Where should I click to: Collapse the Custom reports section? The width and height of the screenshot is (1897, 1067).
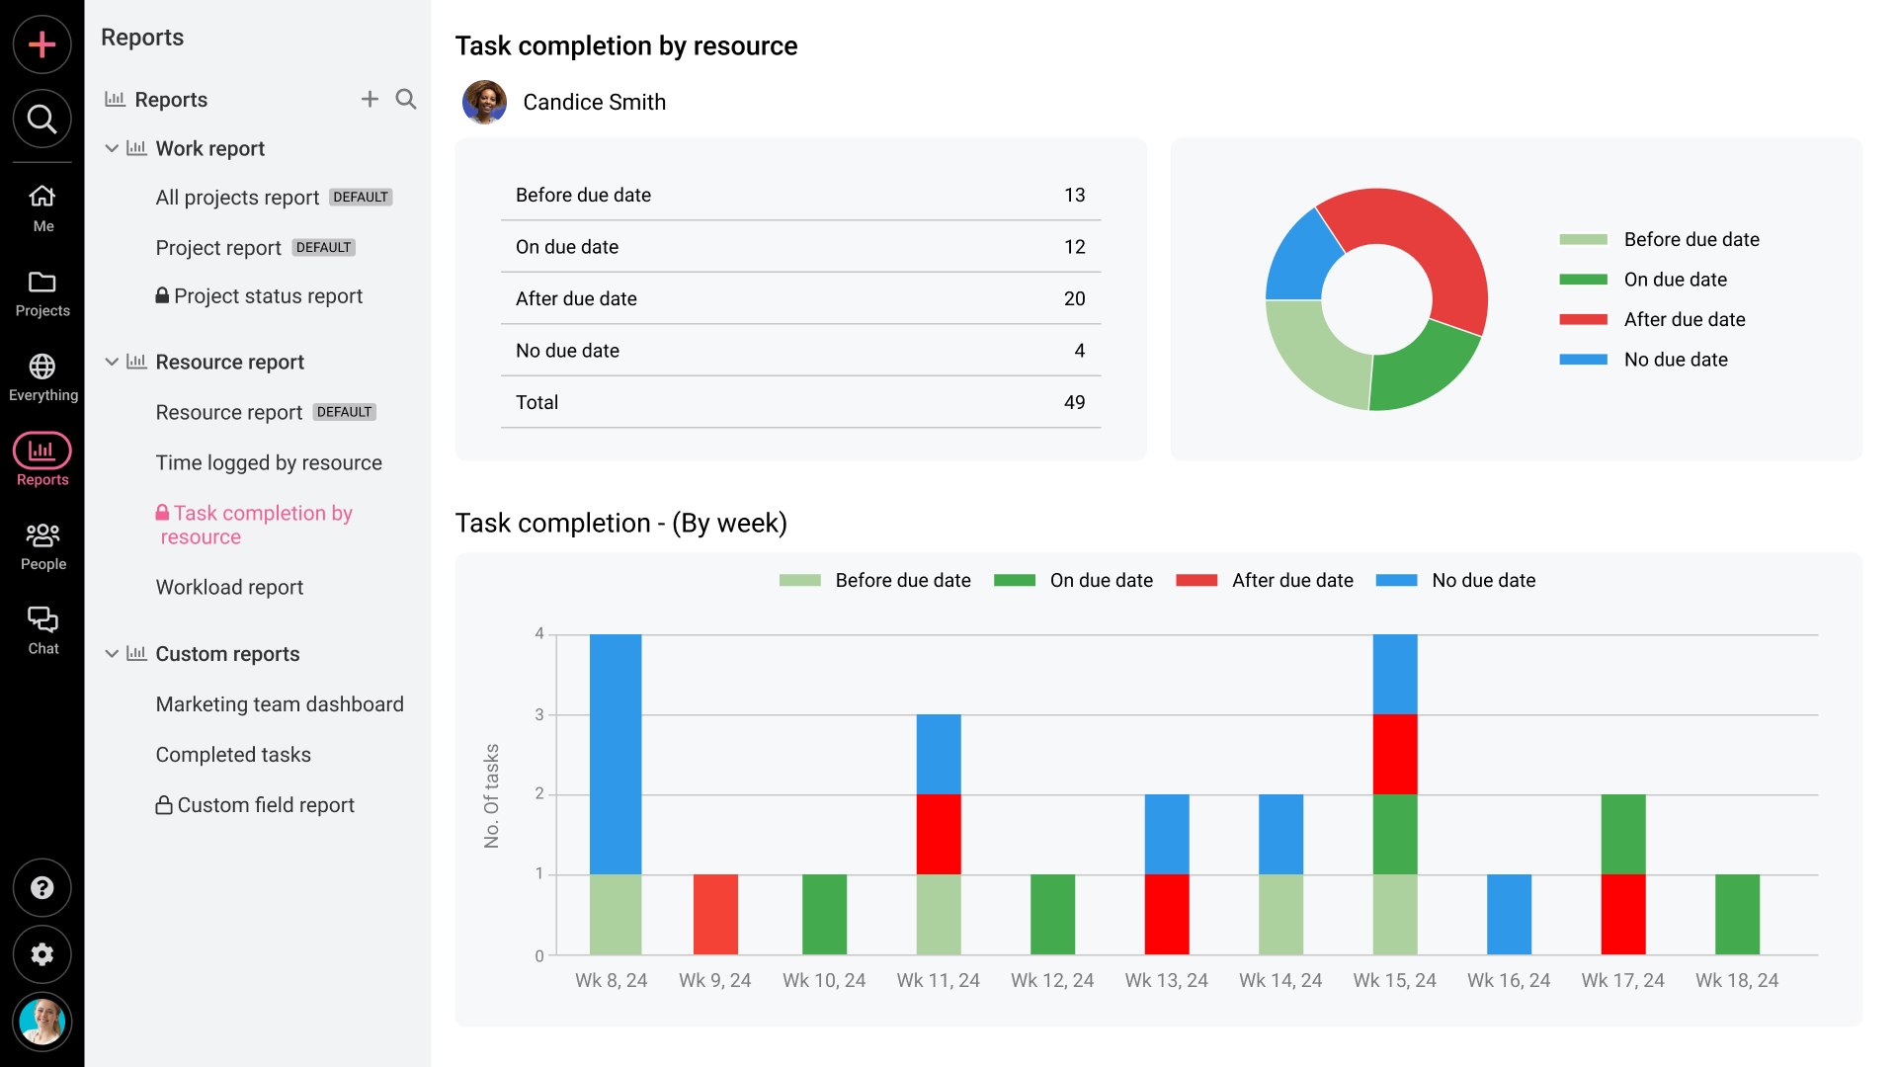pyautogui.click(x=114, y=654)
